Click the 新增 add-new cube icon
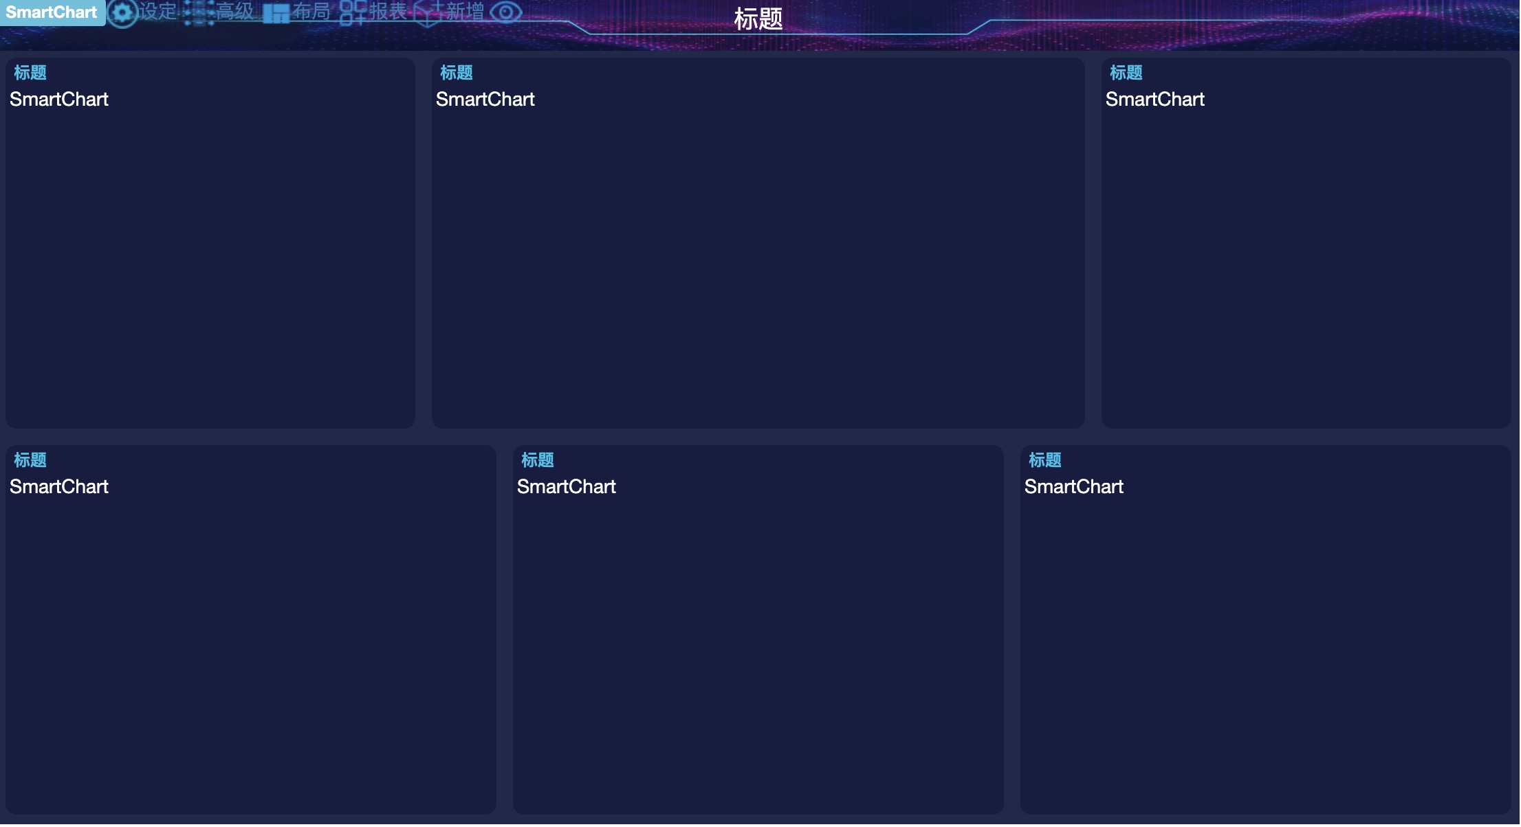The height and width of the screenshot is (827, 1521). pyautogui.click(x=428, y=12)
